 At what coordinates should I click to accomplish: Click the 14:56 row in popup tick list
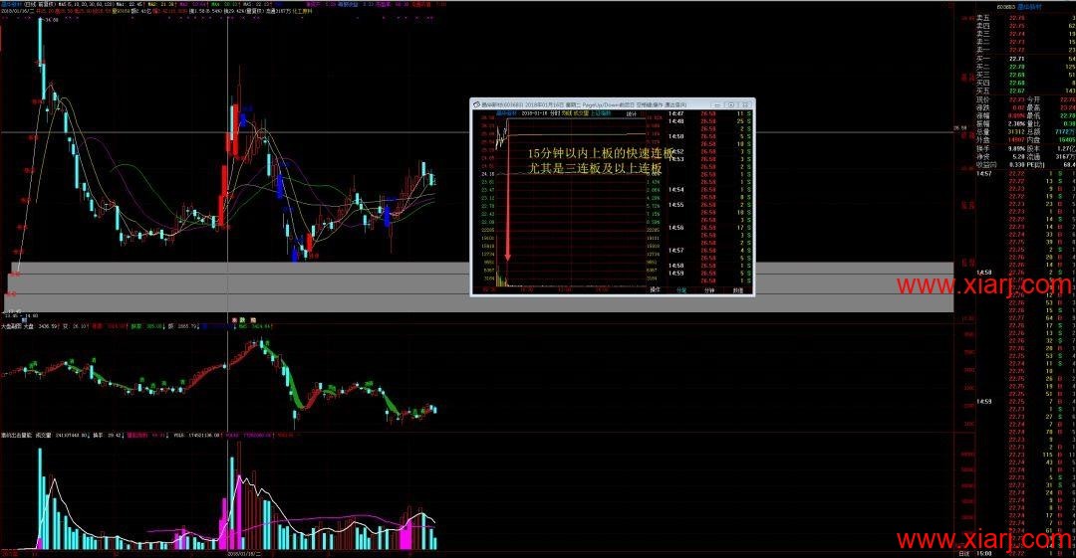click(709, 227)
